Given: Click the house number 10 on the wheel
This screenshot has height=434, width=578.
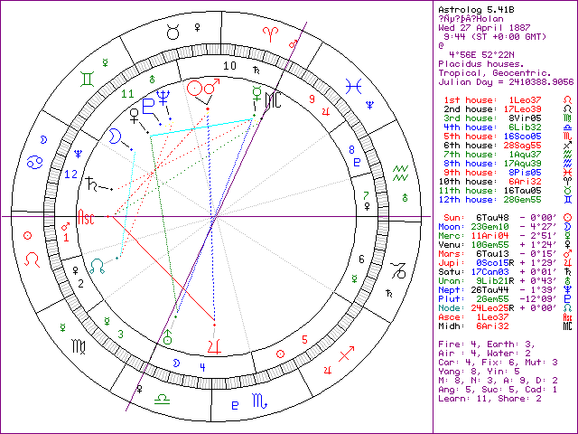Looking at the screenshot, I should tap(231, 65).
